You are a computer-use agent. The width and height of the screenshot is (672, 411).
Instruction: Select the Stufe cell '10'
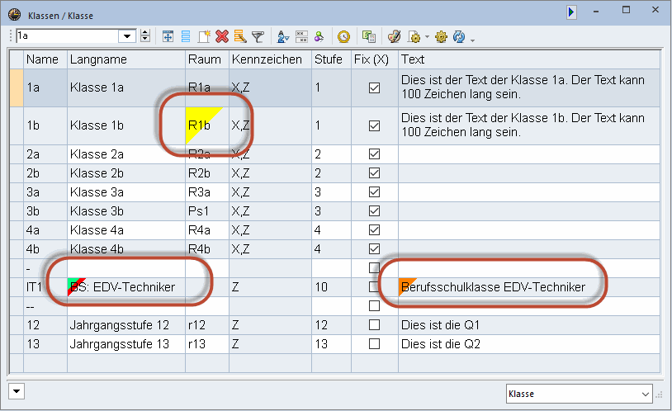[x=331, y=286]
